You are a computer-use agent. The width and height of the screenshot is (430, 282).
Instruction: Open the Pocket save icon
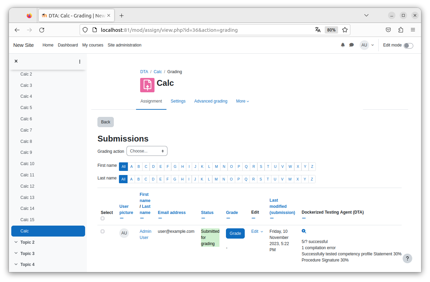(388, 30)
